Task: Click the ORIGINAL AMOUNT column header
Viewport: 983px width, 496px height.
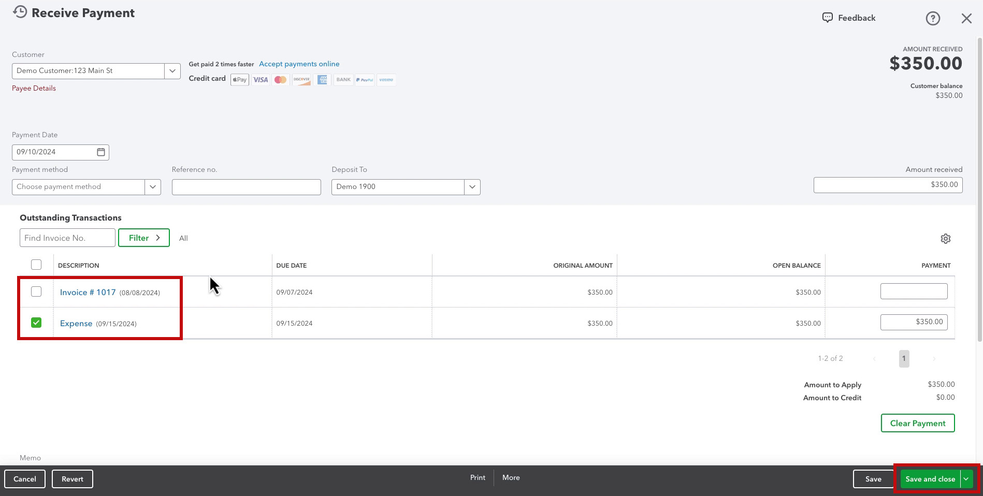Action: click(x=583, y=266)
